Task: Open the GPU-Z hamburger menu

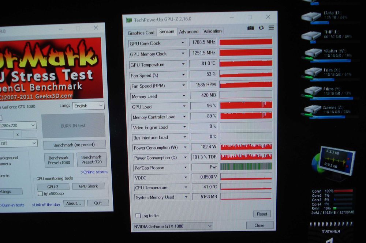Action: click(x=271, y=27)
